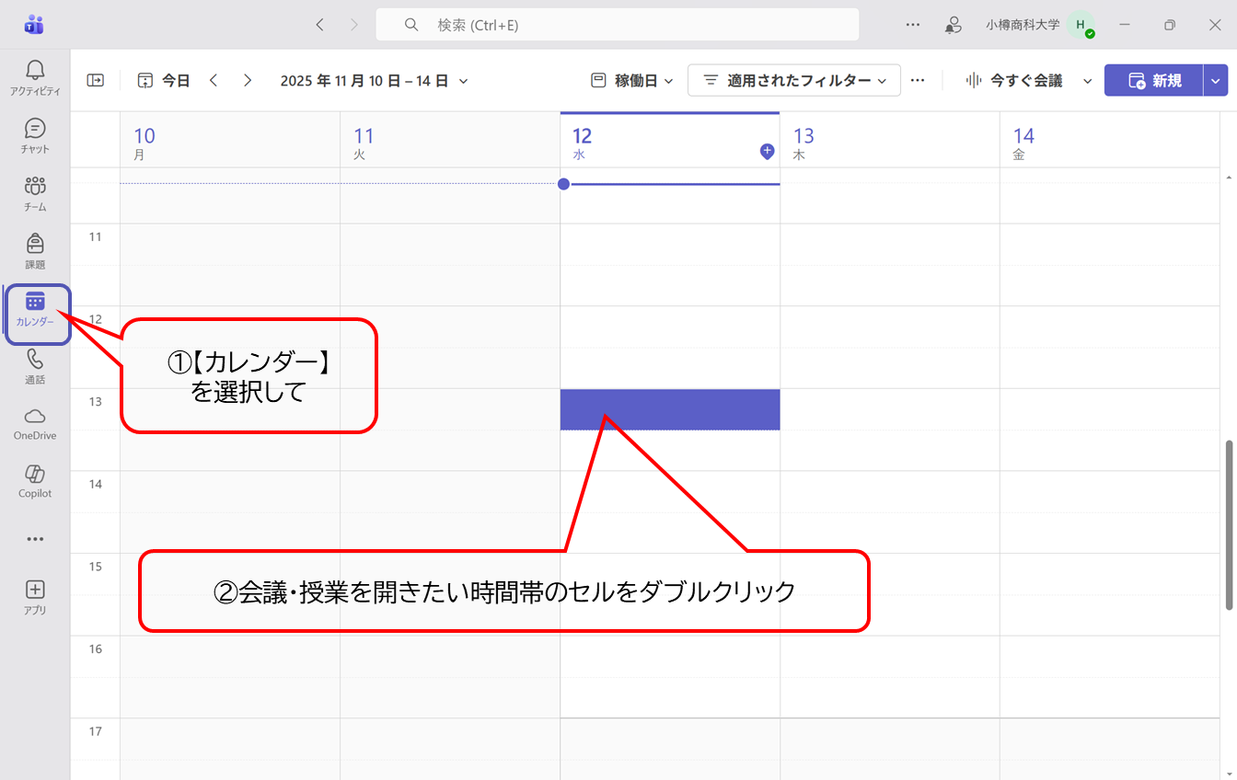Open the OneDrive cloud icon
Screen dimensions: 1237x780
tap(35, 422)
